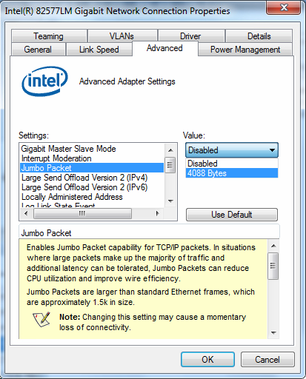This screenshot has height=379, width=306.
Task: Switch to the VLANs tab
Action: click(122, 36)
